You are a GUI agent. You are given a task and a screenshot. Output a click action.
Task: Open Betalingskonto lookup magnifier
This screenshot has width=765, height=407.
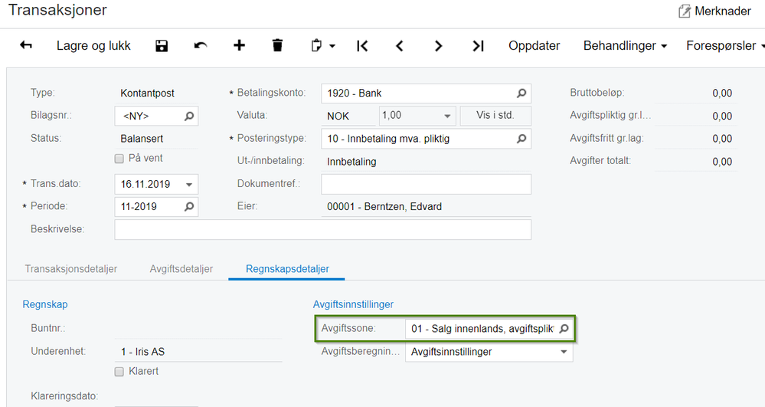[x=521, y=94]
